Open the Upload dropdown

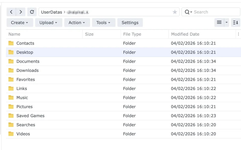(48, 23)
